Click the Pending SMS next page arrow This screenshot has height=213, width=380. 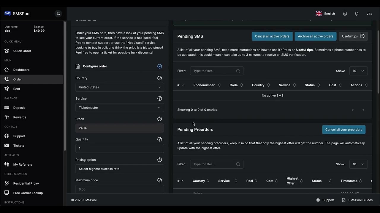[x=363, y=110]
